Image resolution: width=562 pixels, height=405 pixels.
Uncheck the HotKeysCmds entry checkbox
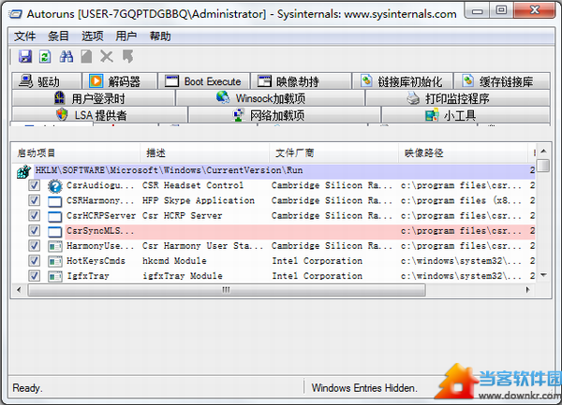click(x=34, y=261)
